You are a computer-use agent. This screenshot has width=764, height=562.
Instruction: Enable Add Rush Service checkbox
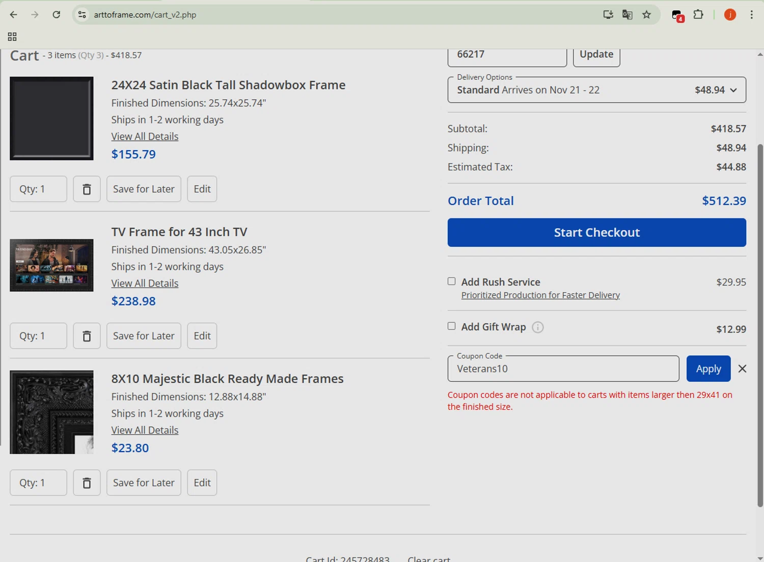pyautogui.click(x=452, y=282)
